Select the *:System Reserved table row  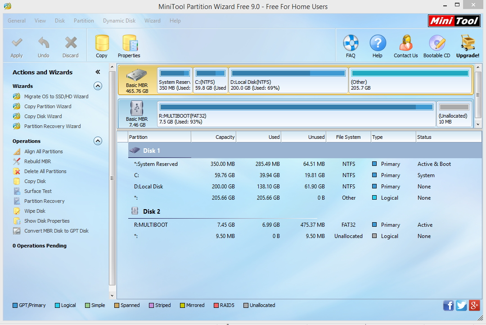tap(305, 164)
